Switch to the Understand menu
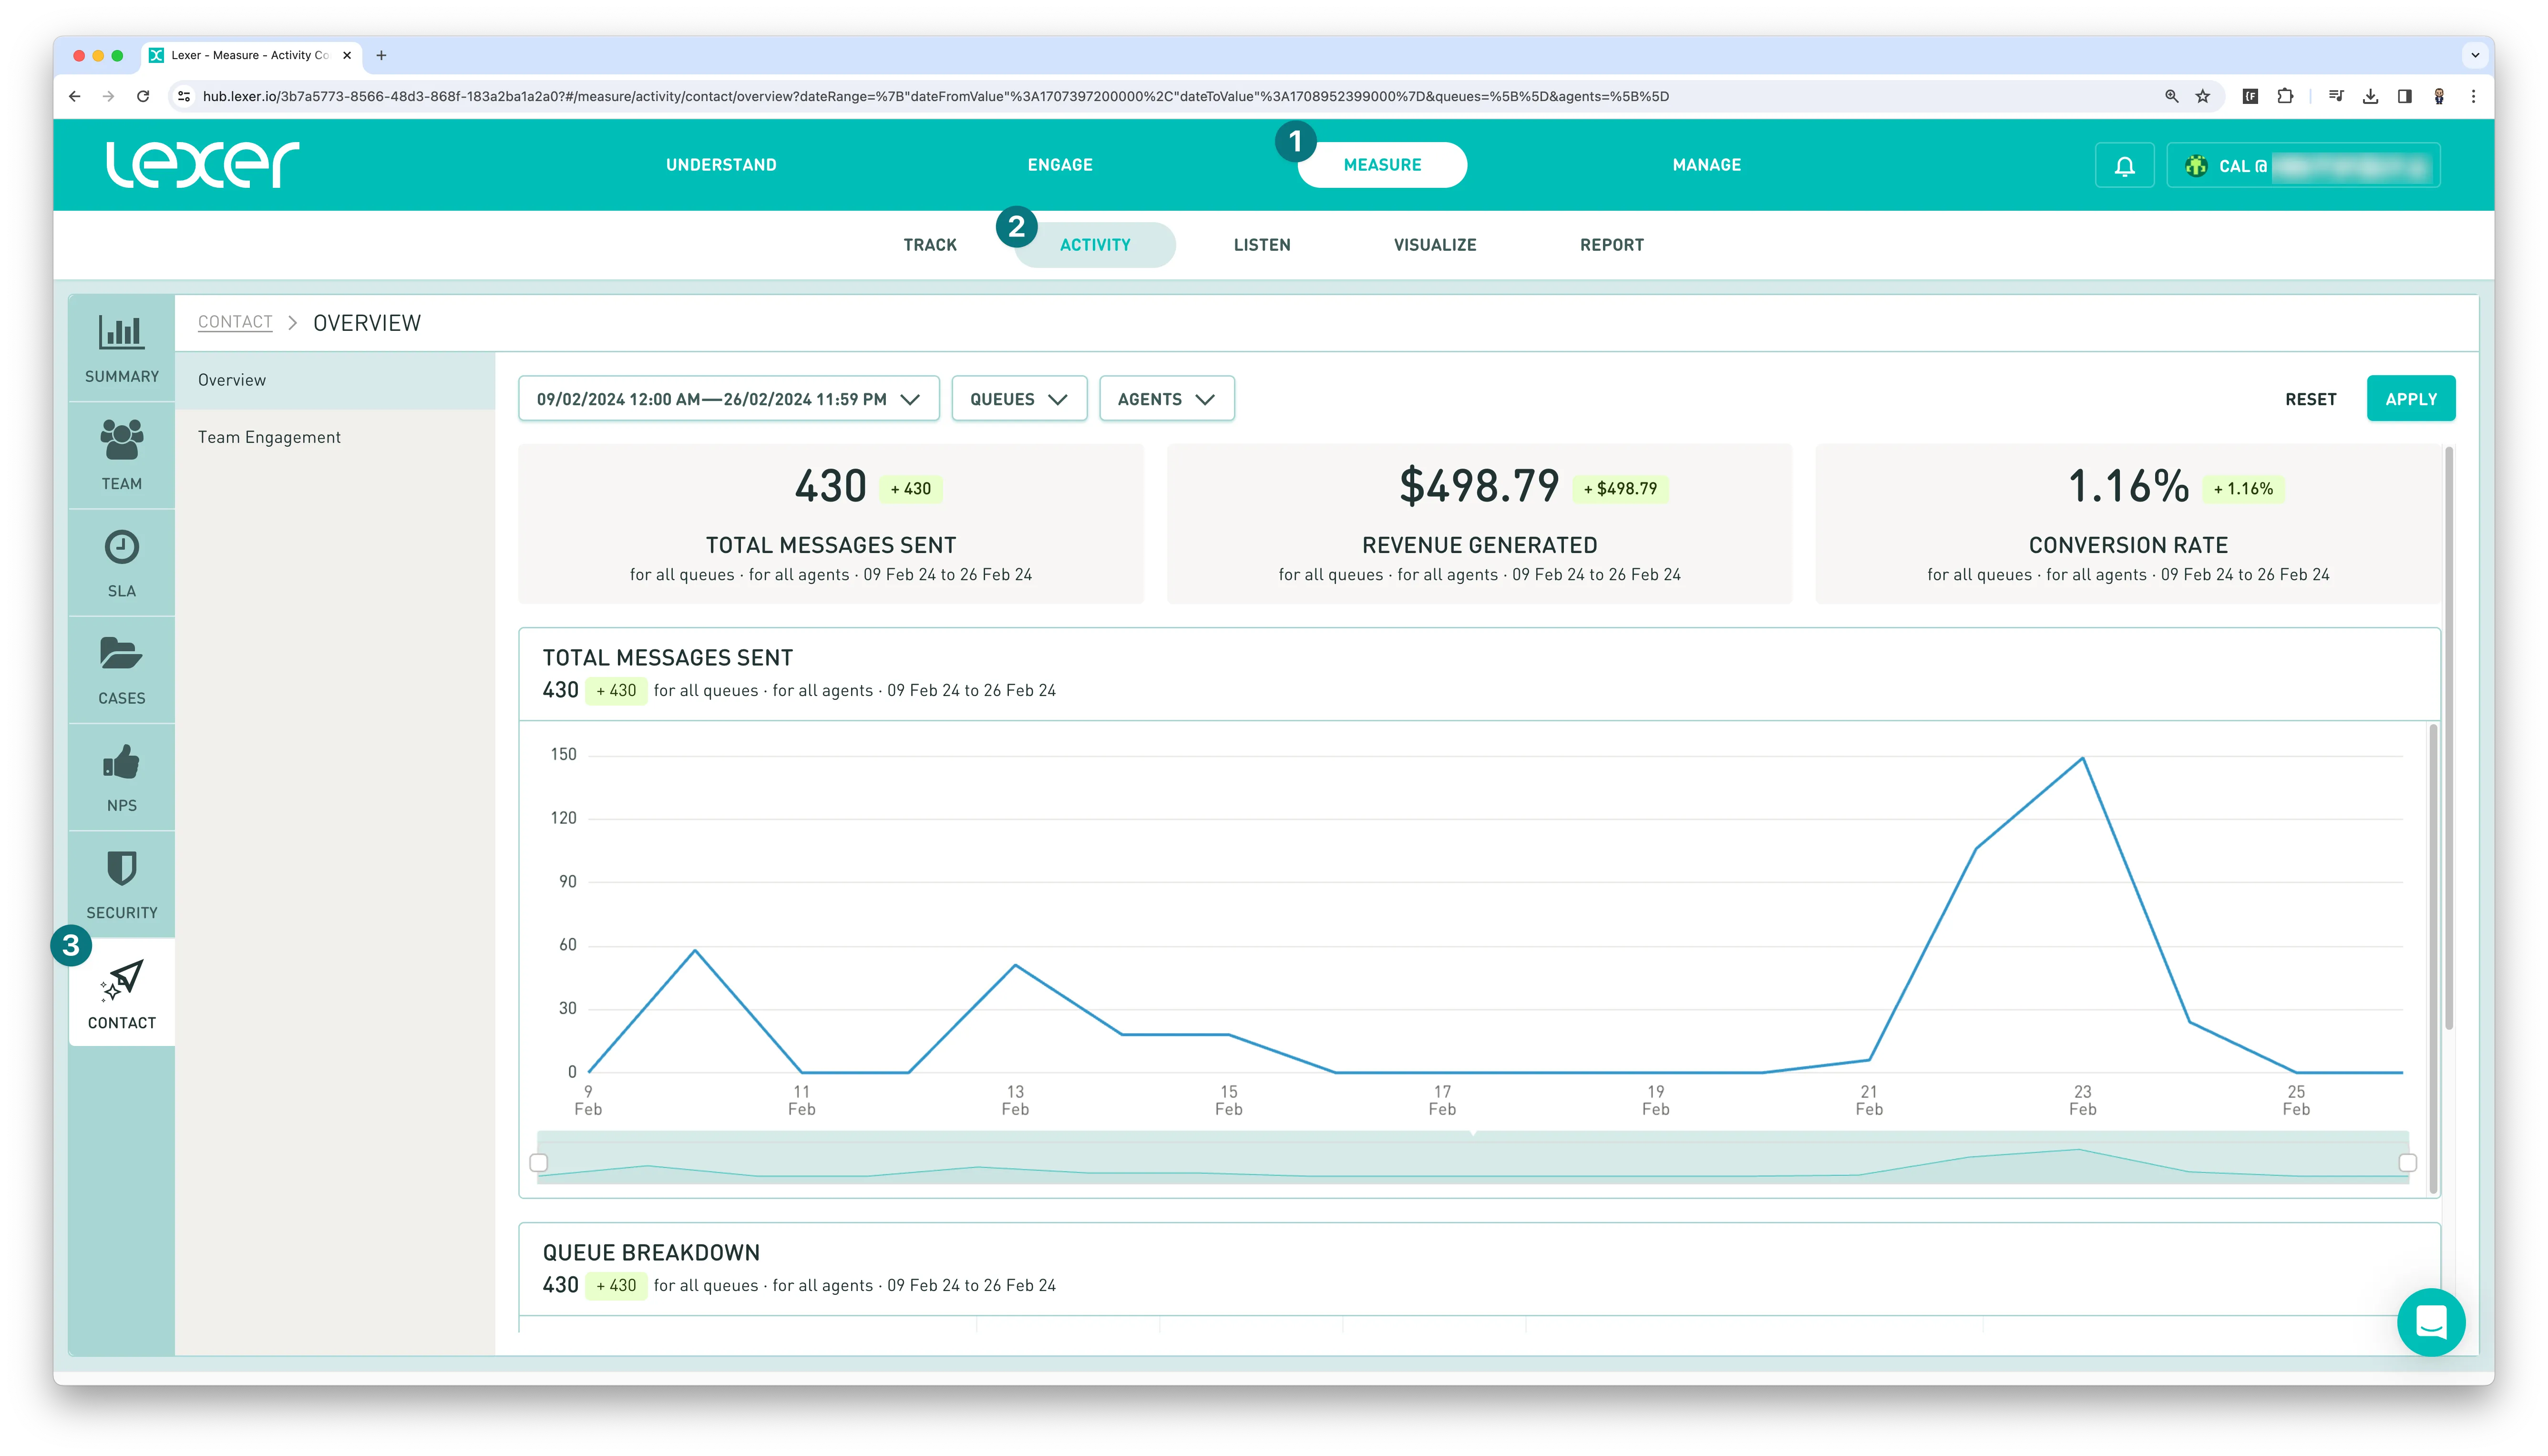2548x1456 pixels. pyautogui.click(x=721, y=165)
